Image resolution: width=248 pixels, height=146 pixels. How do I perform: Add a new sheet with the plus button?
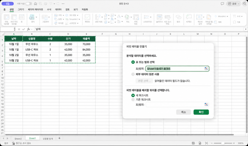(x=60, y=138)
